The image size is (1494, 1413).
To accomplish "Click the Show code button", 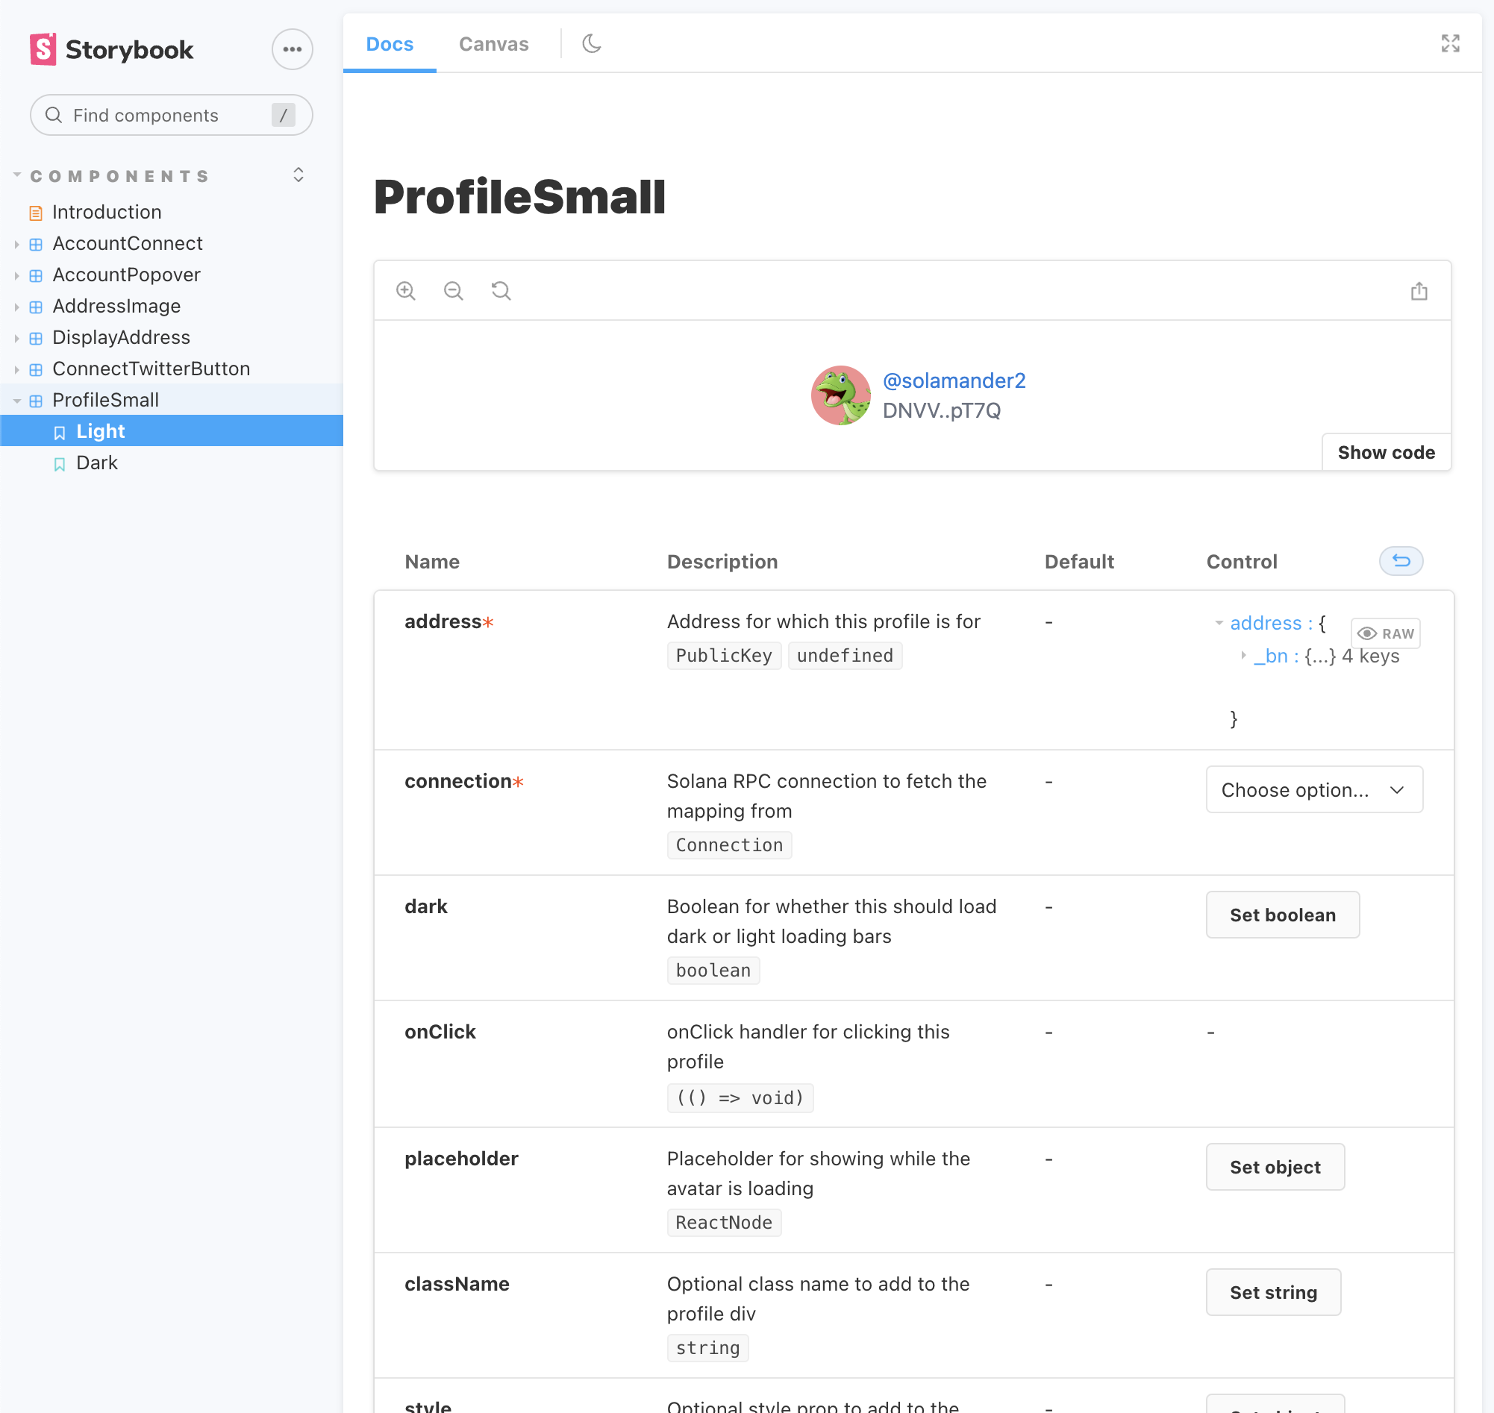I will (x=1386, y=453).
